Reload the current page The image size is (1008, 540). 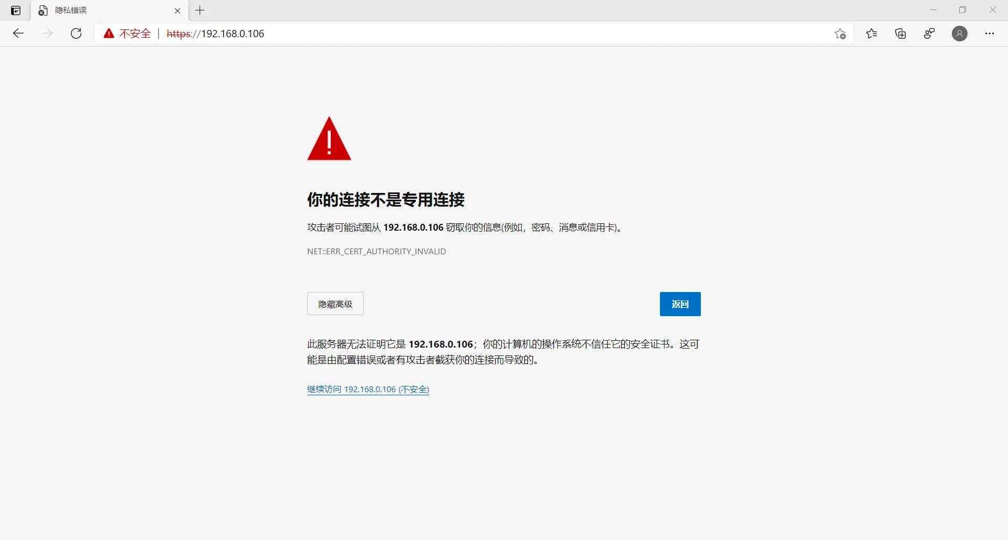click(x=76, y=33)
